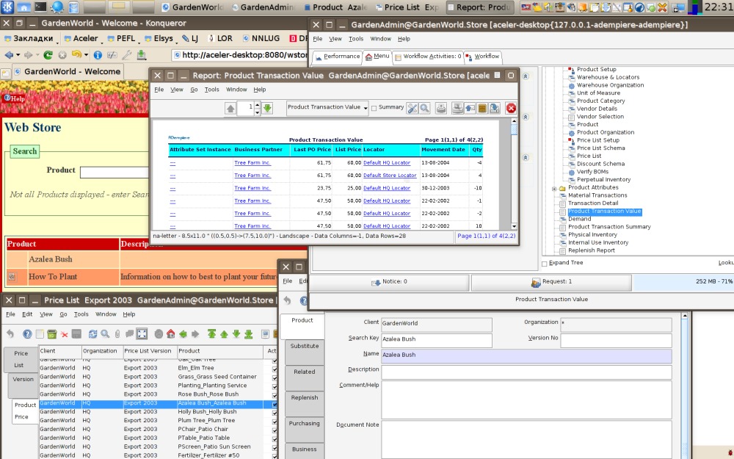
Task: Toggle the Active checkbox for Holly Bush_Holly Bush row
Action: [275, 412]
